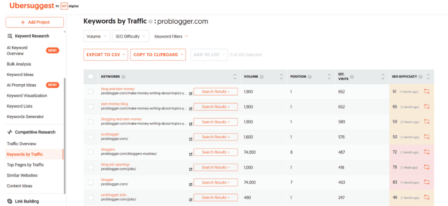Open the Export to CSV dropdown
The width and height of the screenshot is (448, 206).
[106, 55]
